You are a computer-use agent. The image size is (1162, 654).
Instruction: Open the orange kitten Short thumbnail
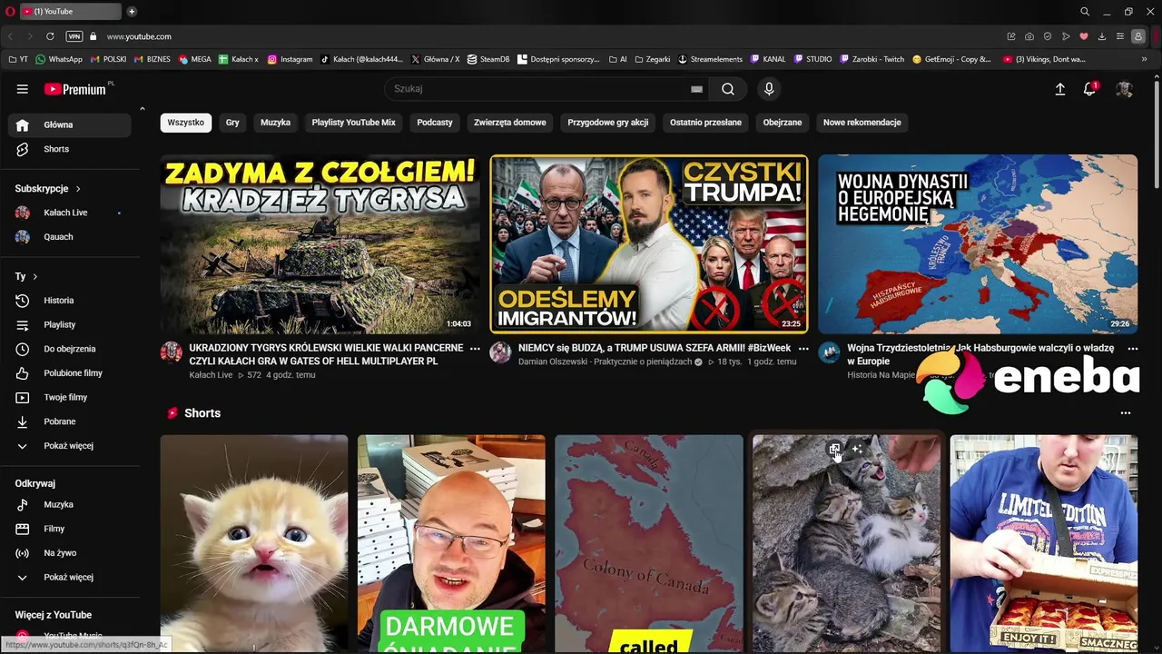(254, 543)
